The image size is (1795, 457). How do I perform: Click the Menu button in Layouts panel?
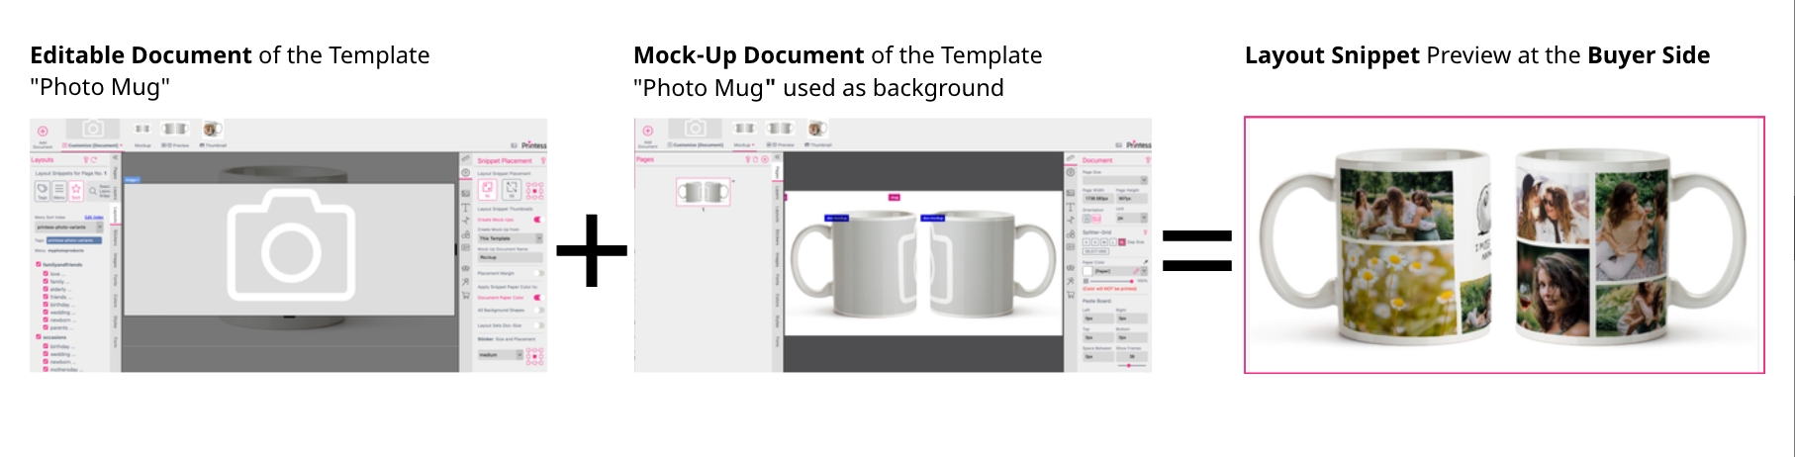click(x=59, y=191)
